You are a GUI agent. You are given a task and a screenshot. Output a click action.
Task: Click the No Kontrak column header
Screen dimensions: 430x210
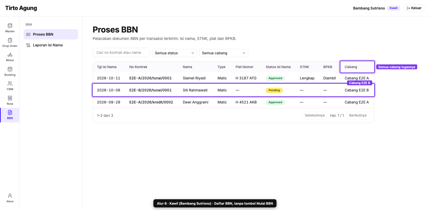(138, 67)
